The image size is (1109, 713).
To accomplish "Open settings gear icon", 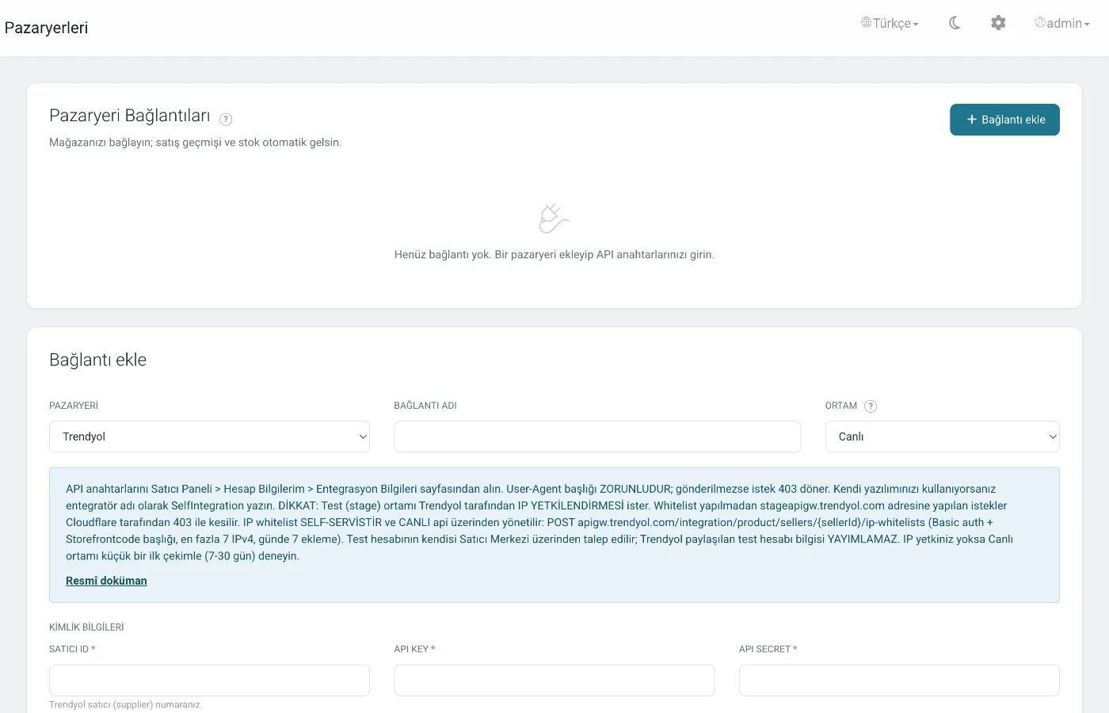I will (x=998, y=23).
